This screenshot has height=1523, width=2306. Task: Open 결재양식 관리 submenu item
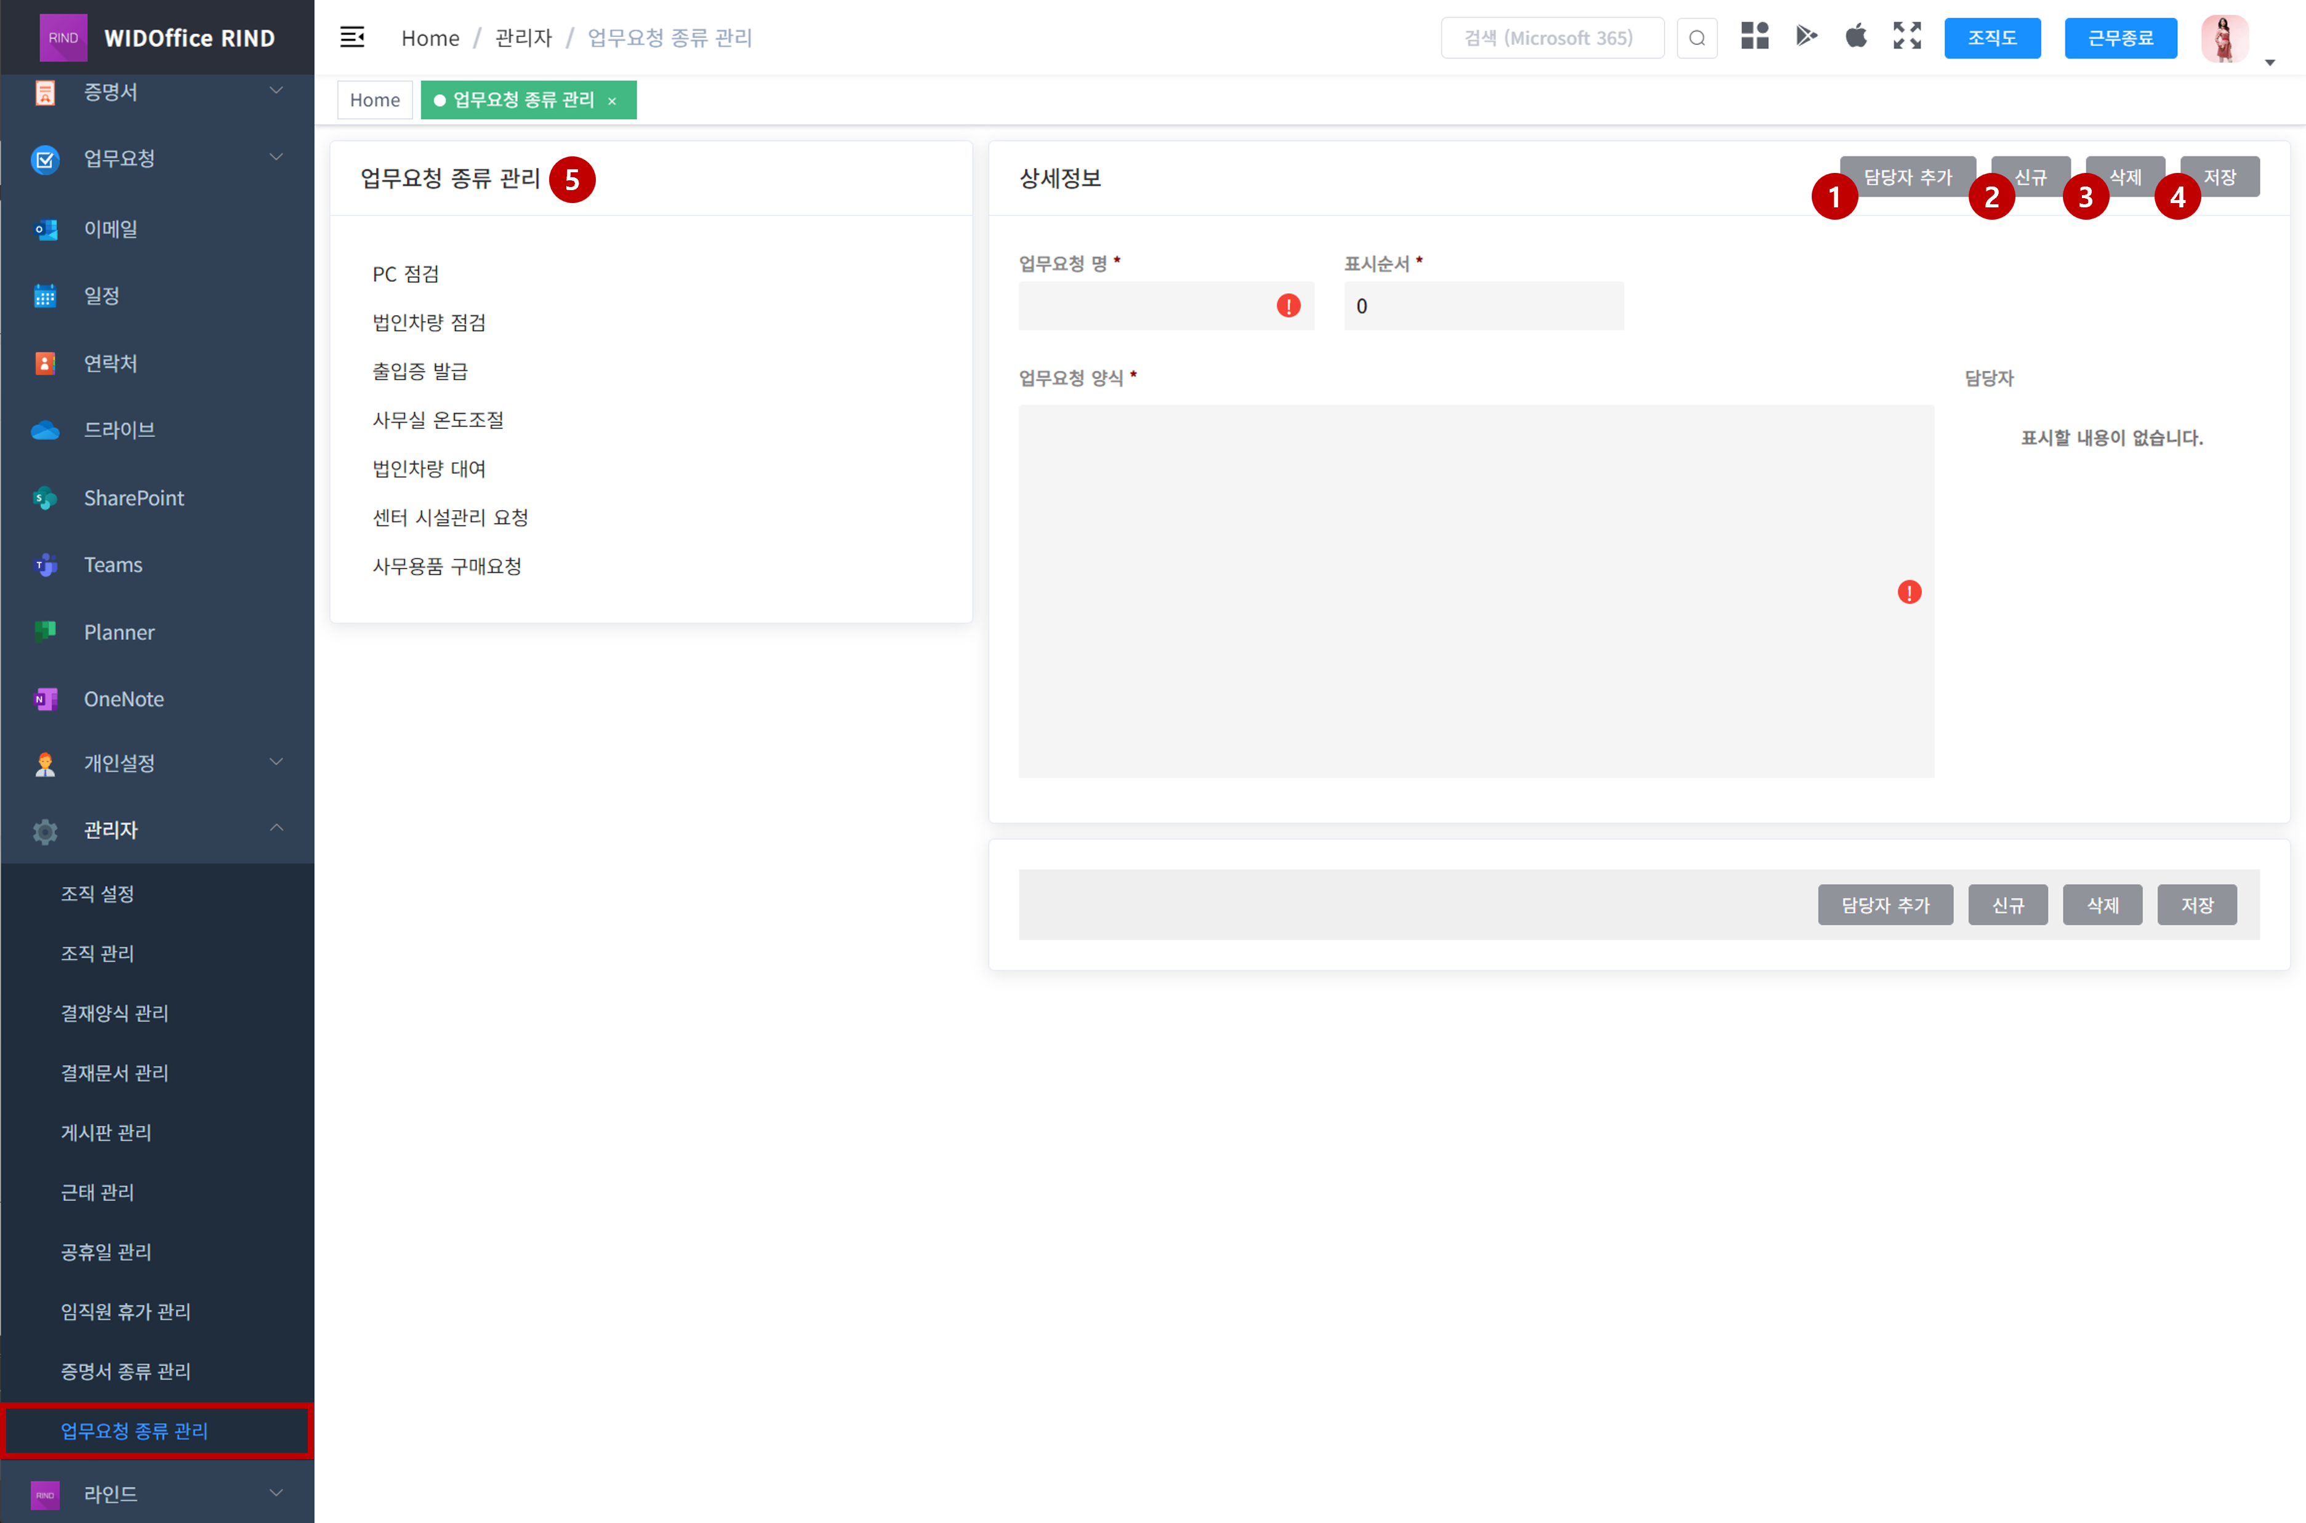coord(114,1013)
